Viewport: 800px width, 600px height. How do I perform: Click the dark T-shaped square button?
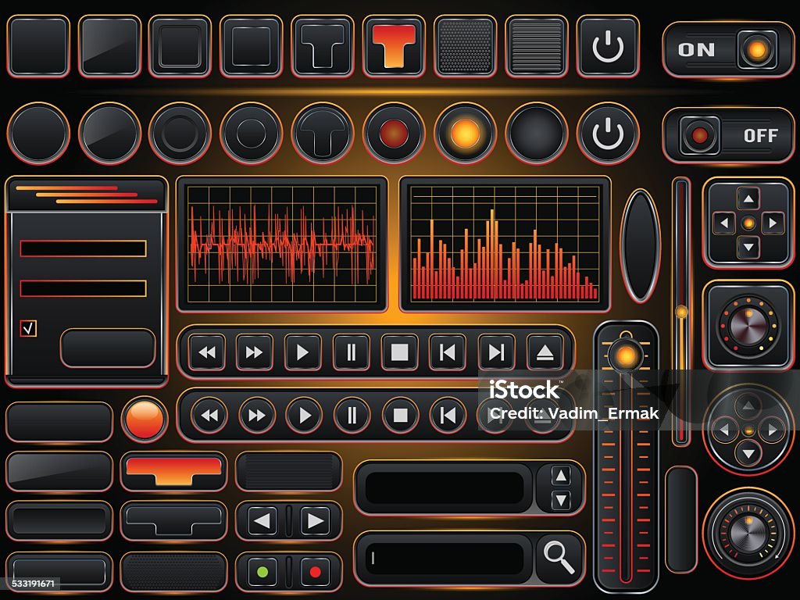(x=322, y=46)
